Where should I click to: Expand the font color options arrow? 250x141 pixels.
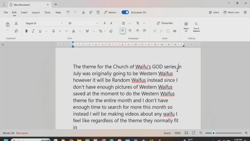80,31
